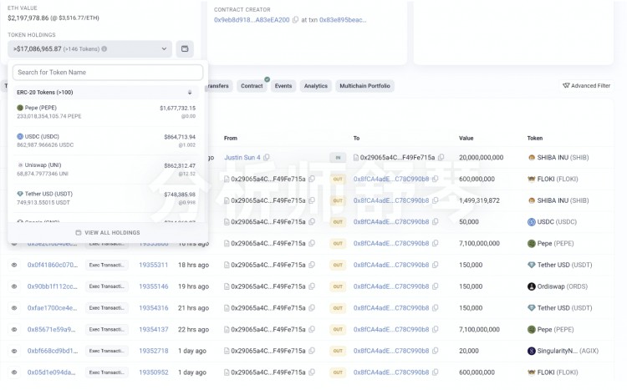Open block 19355311 link
The width and height of the screenshot is (627, 390).
[154, 265]
